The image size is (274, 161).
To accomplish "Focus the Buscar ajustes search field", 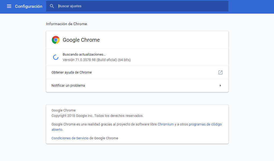I will point(139,6).
